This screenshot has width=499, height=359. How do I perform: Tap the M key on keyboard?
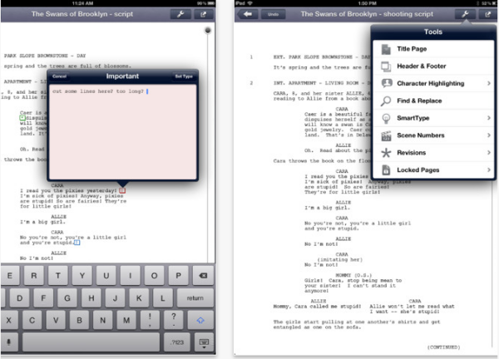pyautogui.click(x=126, y=320)
